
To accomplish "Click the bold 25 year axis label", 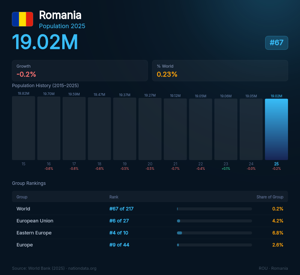I will [276, 164].
